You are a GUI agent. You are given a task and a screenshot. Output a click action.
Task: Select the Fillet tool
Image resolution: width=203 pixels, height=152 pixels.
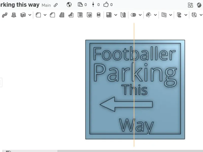pos(38,15)
